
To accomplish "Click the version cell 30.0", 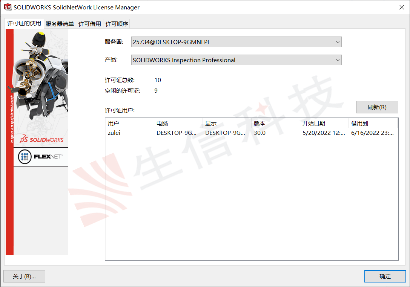I will point(260,133).
